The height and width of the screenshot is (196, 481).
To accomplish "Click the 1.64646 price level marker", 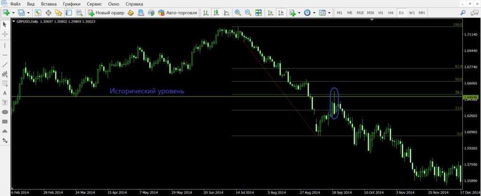I will tap(470, 97).
